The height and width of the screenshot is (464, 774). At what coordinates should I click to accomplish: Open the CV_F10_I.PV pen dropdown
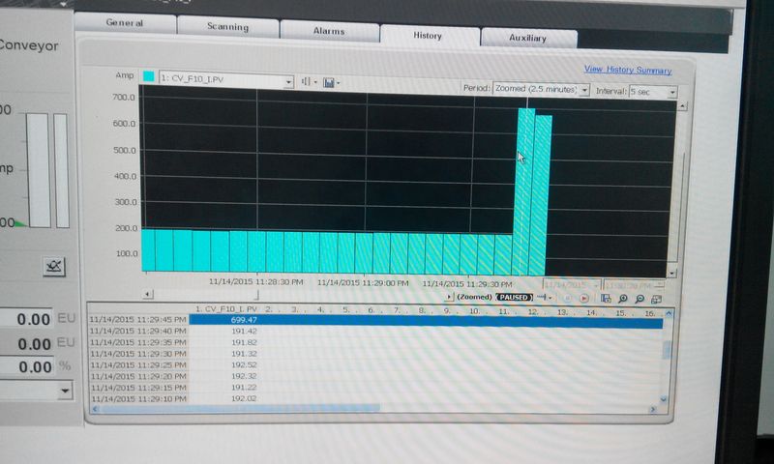[288, 82]
